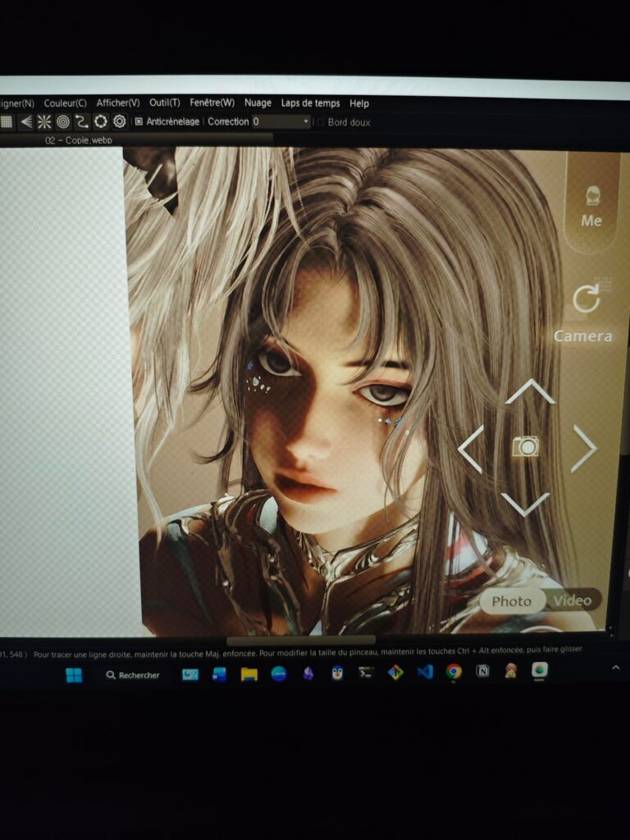Enable the concentric circle snap icon
This screenshot has height=840, width=630.
pos(63,122)
